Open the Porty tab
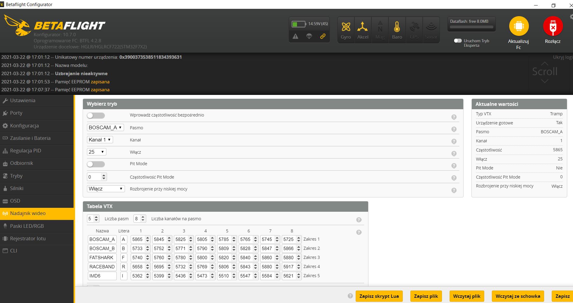Screen dimensions: 573x303 [37, 113]
